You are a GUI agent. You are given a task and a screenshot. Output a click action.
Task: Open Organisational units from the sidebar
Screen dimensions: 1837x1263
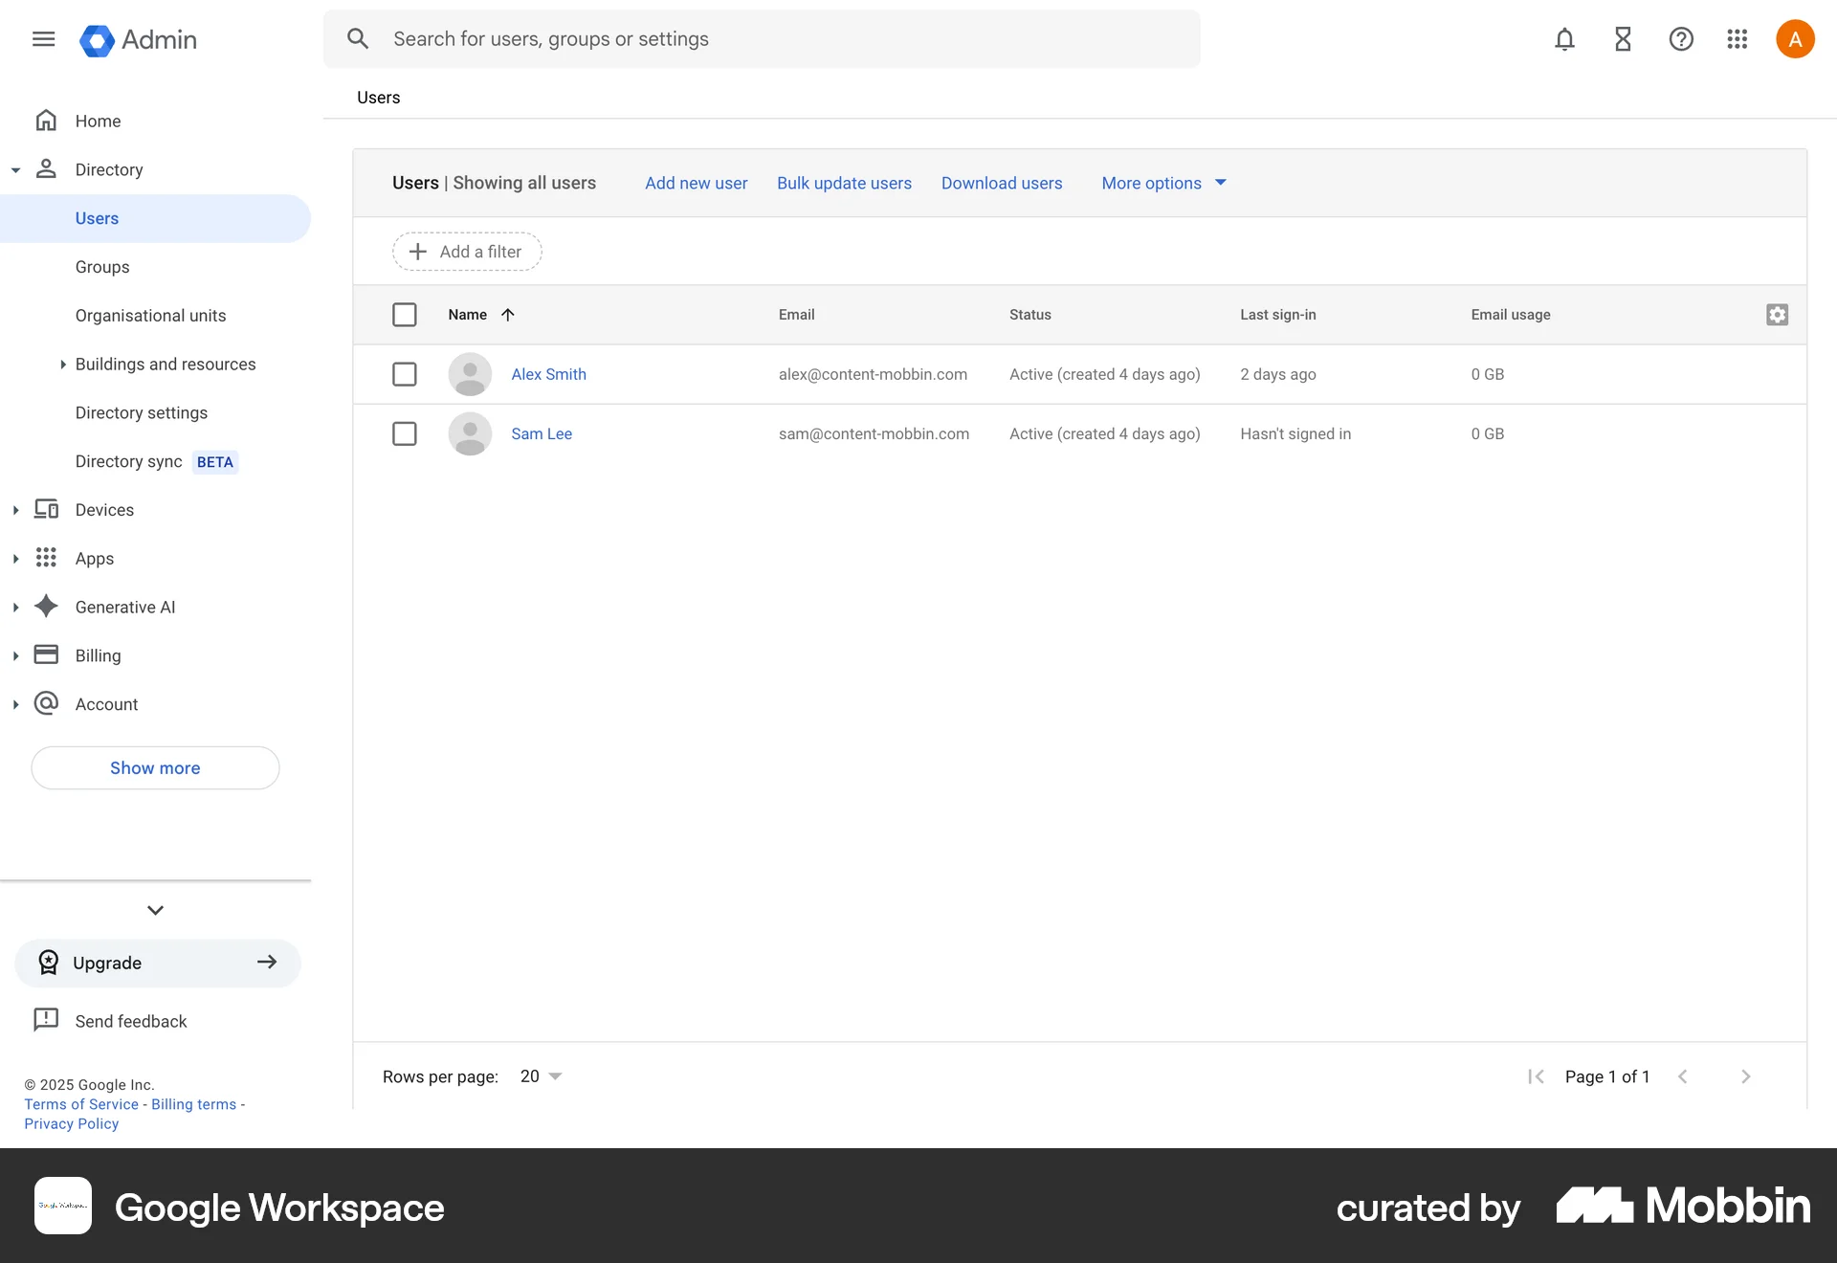[x=150, y=315]
